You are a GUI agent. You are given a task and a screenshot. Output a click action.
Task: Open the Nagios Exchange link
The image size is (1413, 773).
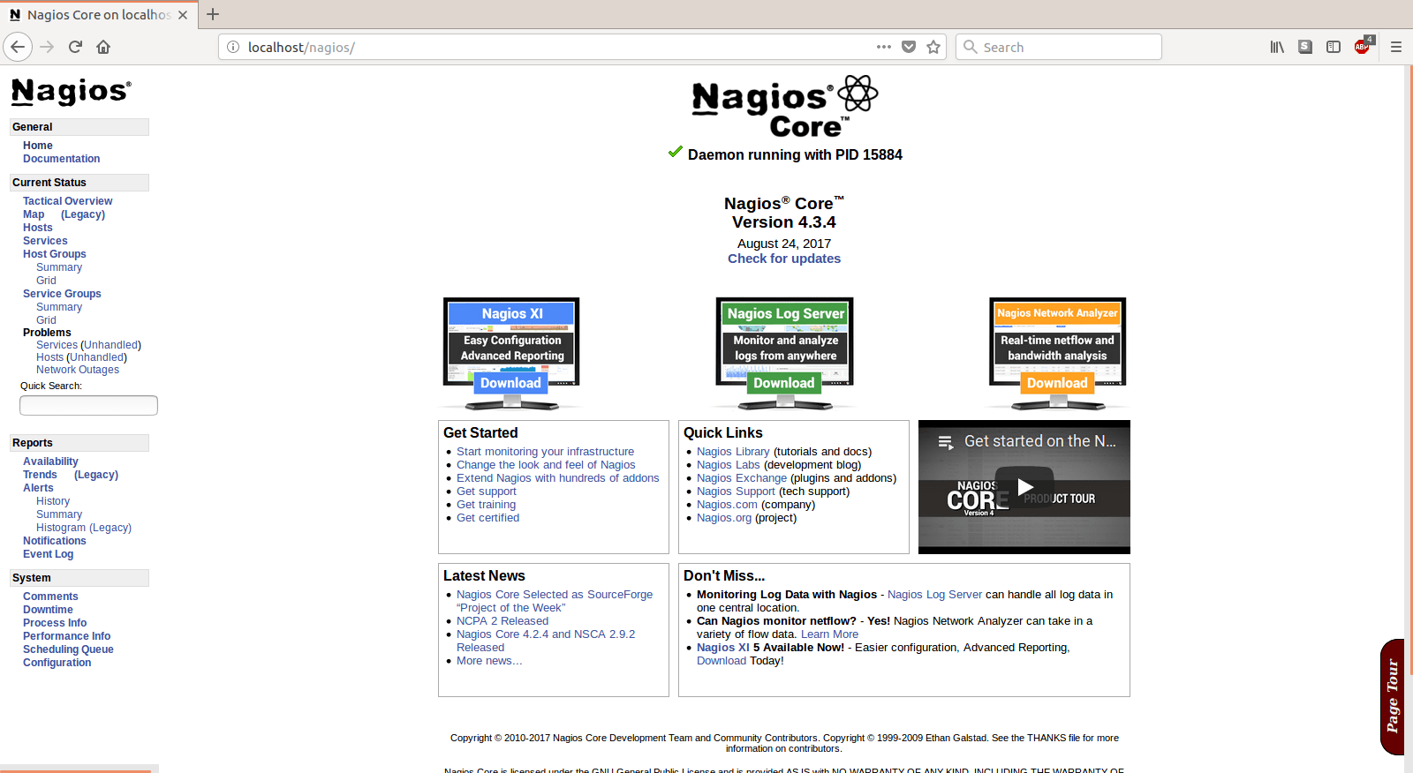pos(742,478)
